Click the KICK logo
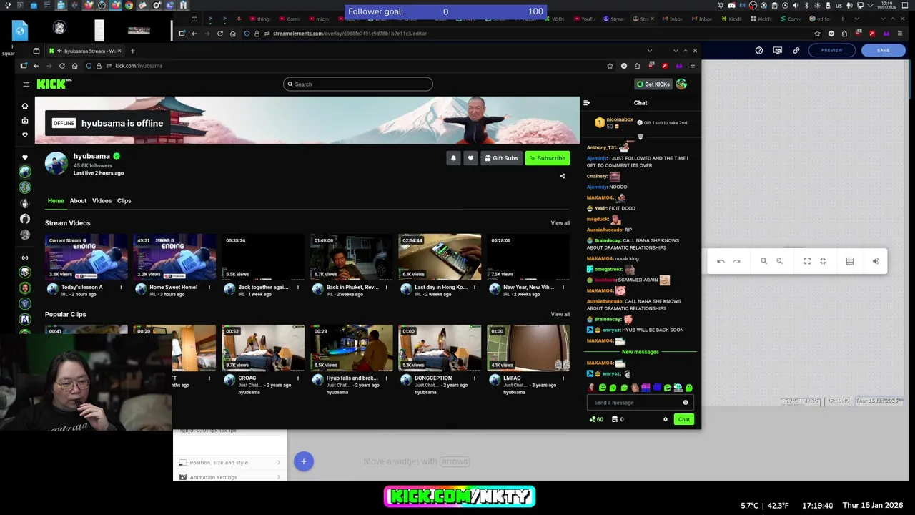 pos(54,84)
